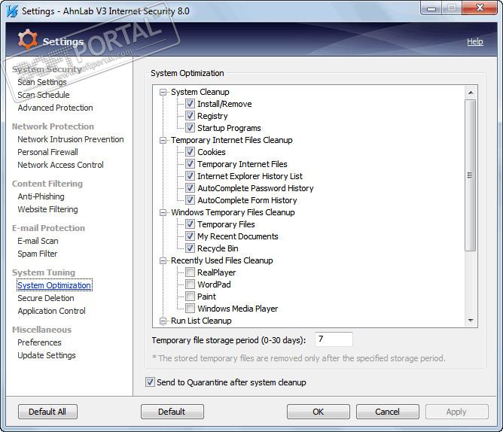Collapse the System Cleanup tree node
Screen dimensions: 503x432
[163, 92]
